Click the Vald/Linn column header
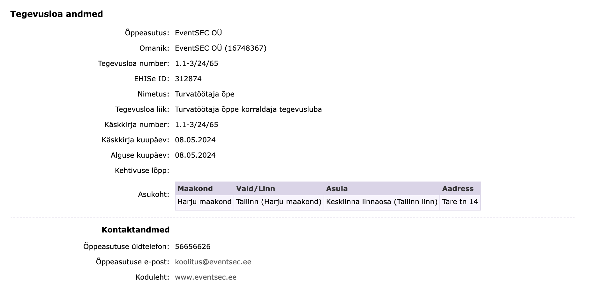This screenshot has width=600, height=300. (279, 189)
